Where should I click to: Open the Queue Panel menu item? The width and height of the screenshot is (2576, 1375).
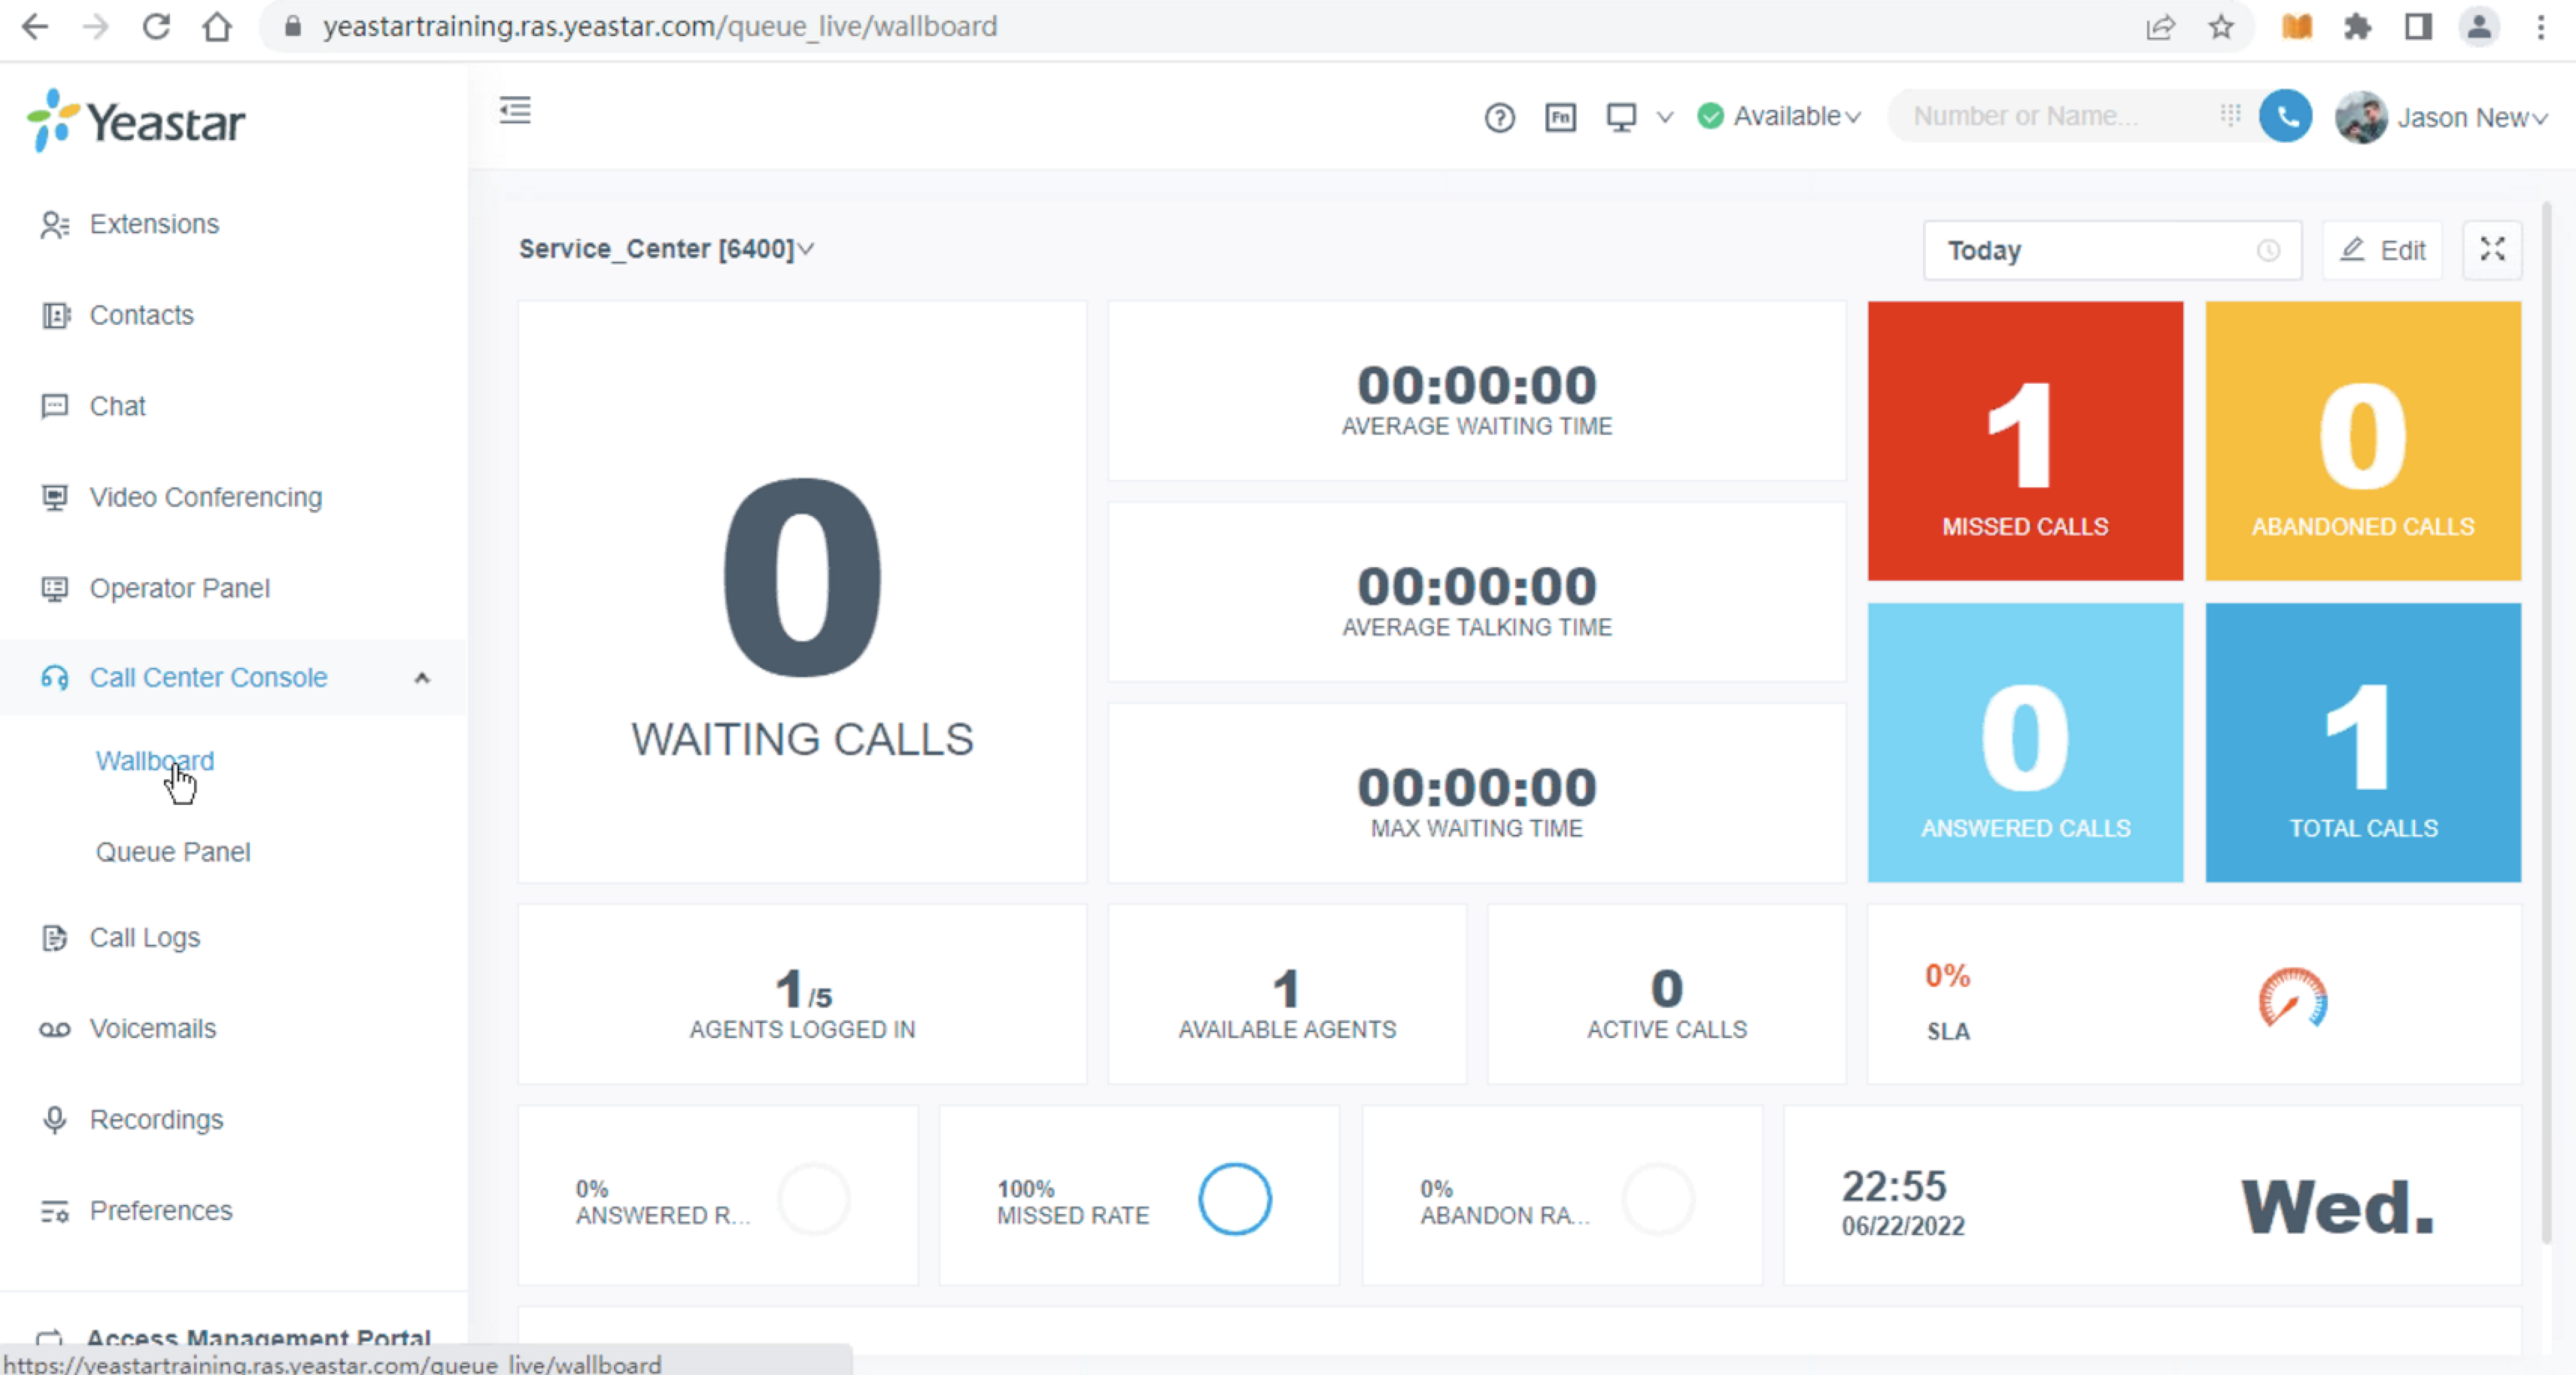point(173,852)
